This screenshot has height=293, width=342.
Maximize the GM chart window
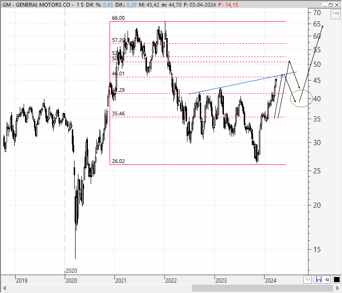pyautogui.click(x=331, y=5)
